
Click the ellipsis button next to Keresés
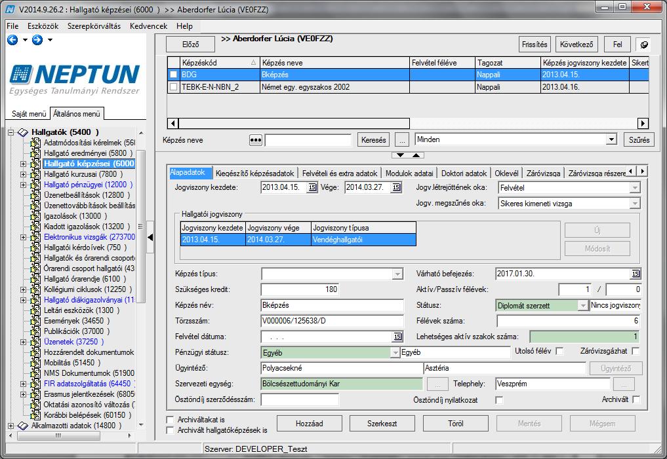[x=401, y=139]
